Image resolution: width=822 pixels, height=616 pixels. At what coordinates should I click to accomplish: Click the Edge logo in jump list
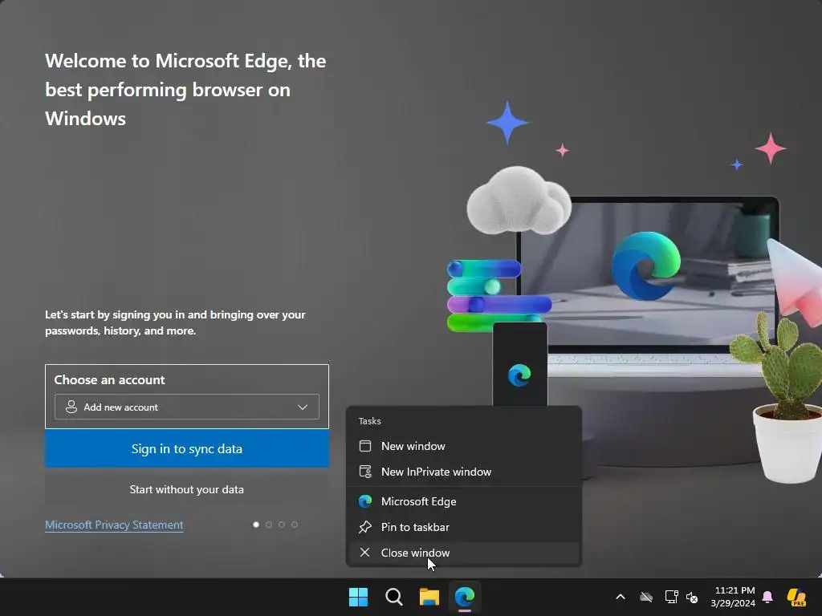[x=365, y=501]
